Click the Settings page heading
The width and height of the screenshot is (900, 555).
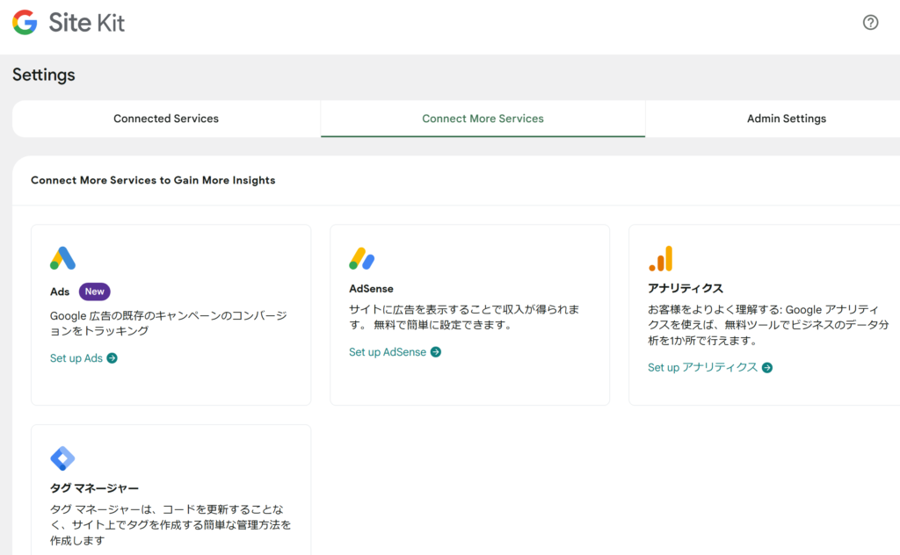44,76
